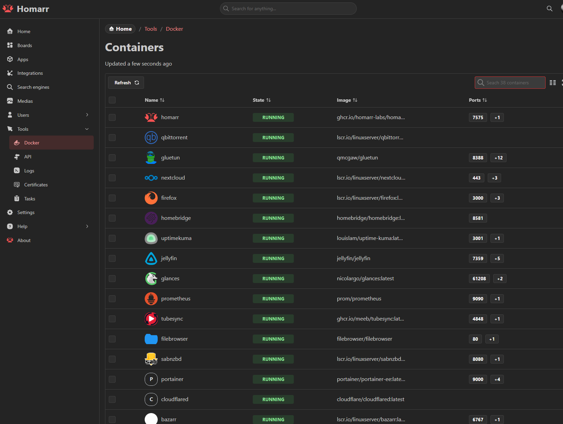563x424 pixels.
Task: Click the sabnzbd container icon
Action: point(151,359)
